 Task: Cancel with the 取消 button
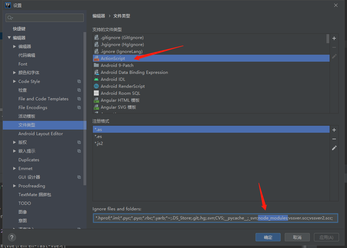click(x=297, y=237)
